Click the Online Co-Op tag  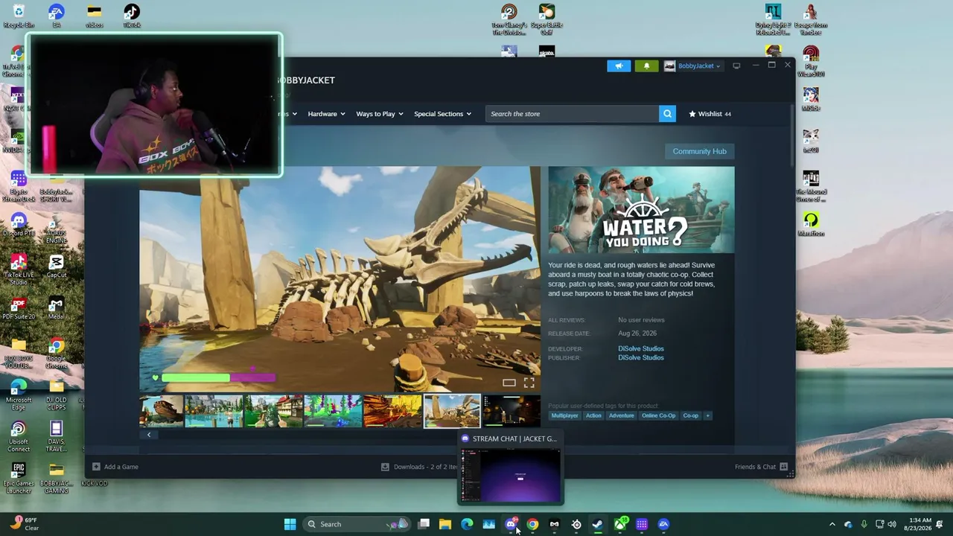click(658, 415)
